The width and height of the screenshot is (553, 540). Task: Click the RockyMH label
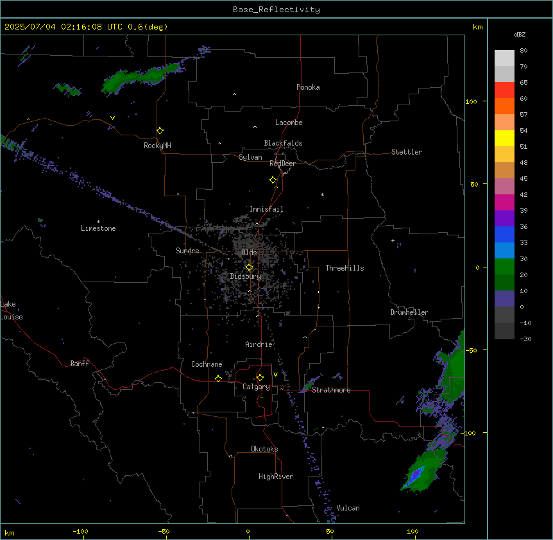click(x=157, y=145)
